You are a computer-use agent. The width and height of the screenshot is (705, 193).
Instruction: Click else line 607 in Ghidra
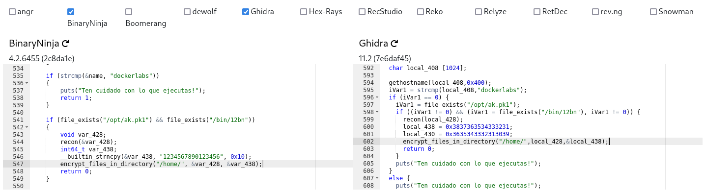coord(399,178)
